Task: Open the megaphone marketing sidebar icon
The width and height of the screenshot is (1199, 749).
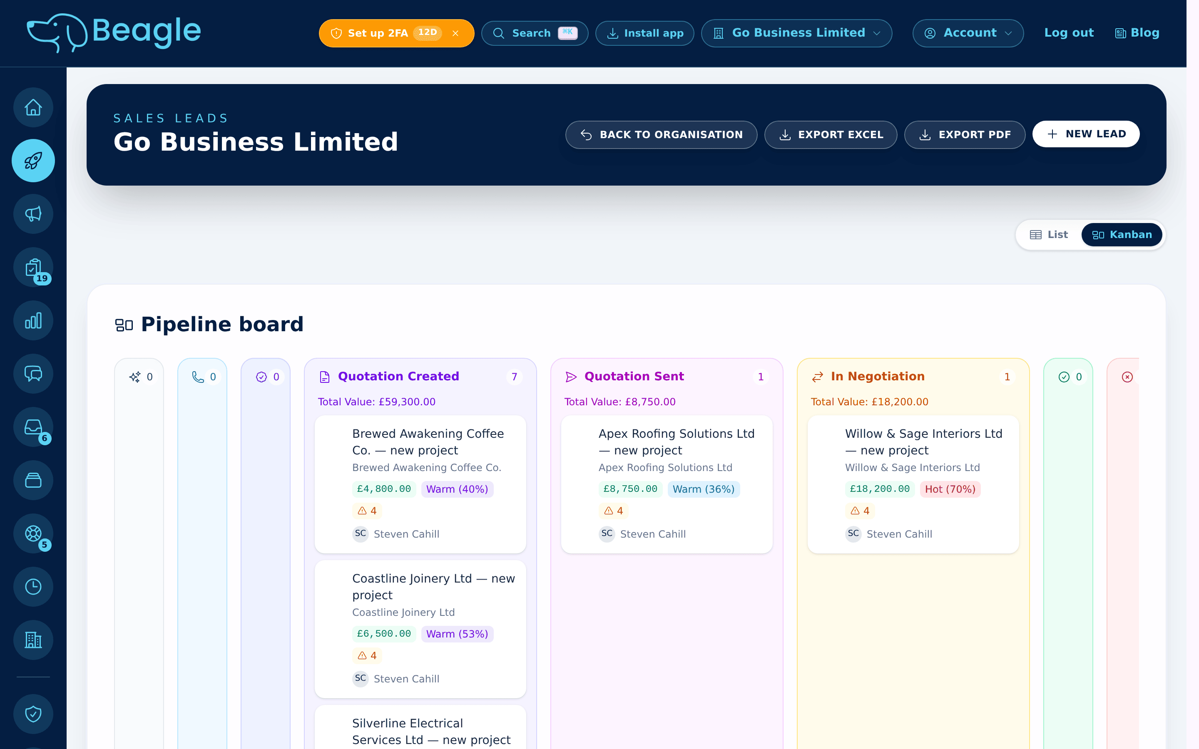Action: [x=33, y=214]
